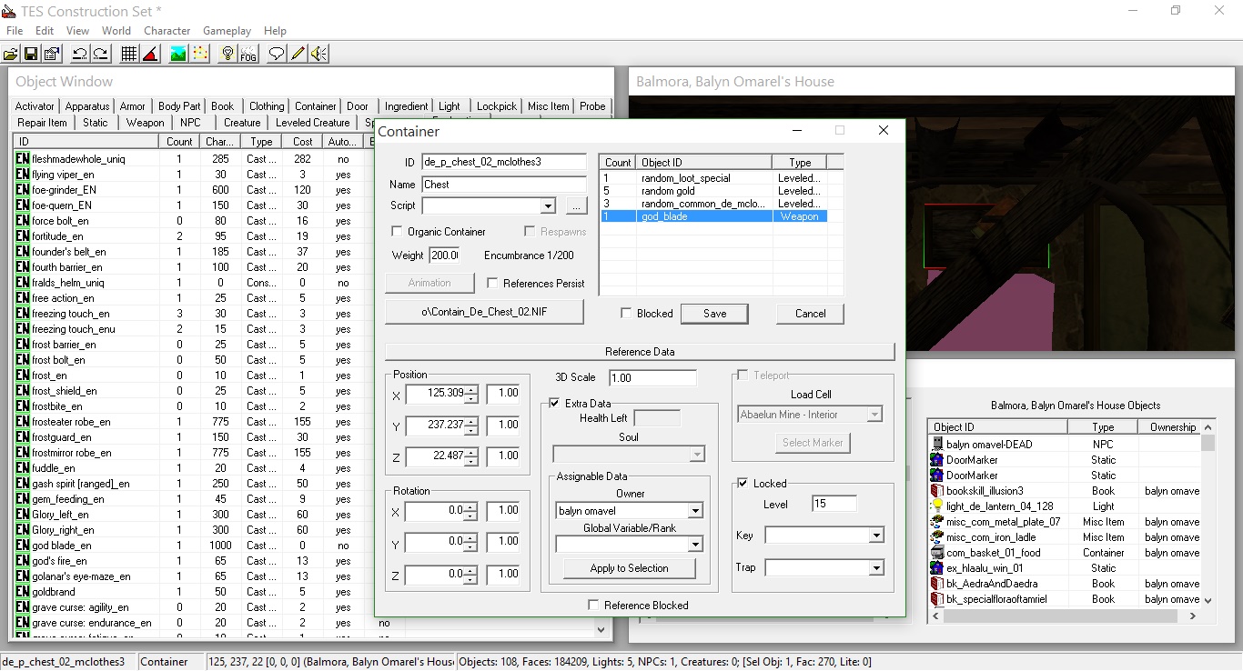Uncheck the Locked checkbox
This screenshot has width=1243, height=671.
point(743,484)
